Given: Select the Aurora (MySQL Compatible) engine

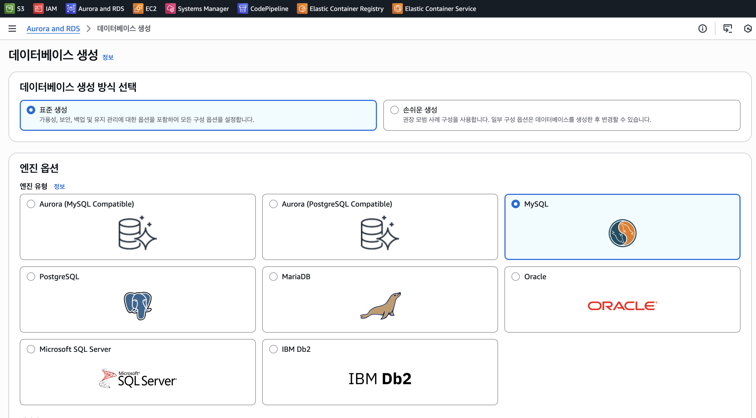Looking at the screenshot, I should click(31, 204).
